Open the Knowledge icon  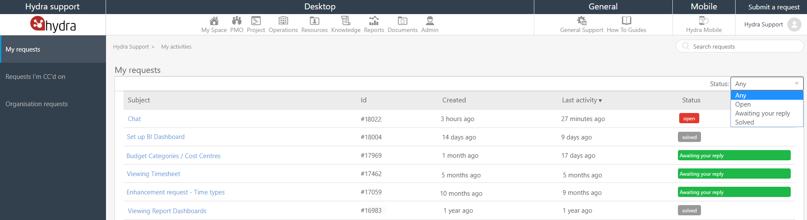pyautogui.click(x=346, y=20)
